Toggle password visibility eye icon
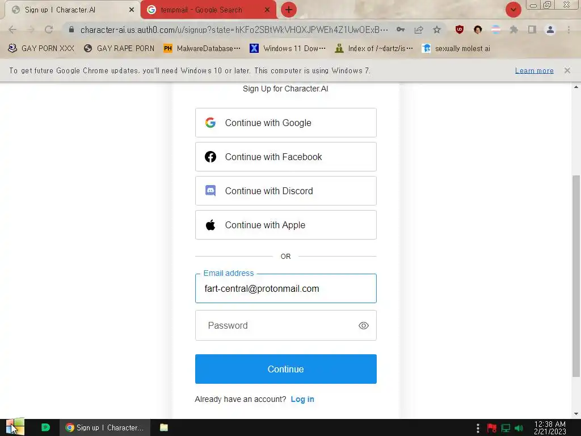581x436 pixels. coord(364,325)
